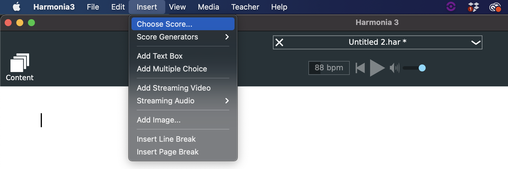
Task: Open the Apple menu
Action: coord(17,7)
